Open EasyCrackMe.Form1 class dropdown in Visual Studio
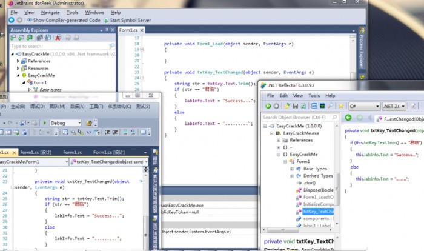Viewport: 424px width, 251px height. coord(34,162)
